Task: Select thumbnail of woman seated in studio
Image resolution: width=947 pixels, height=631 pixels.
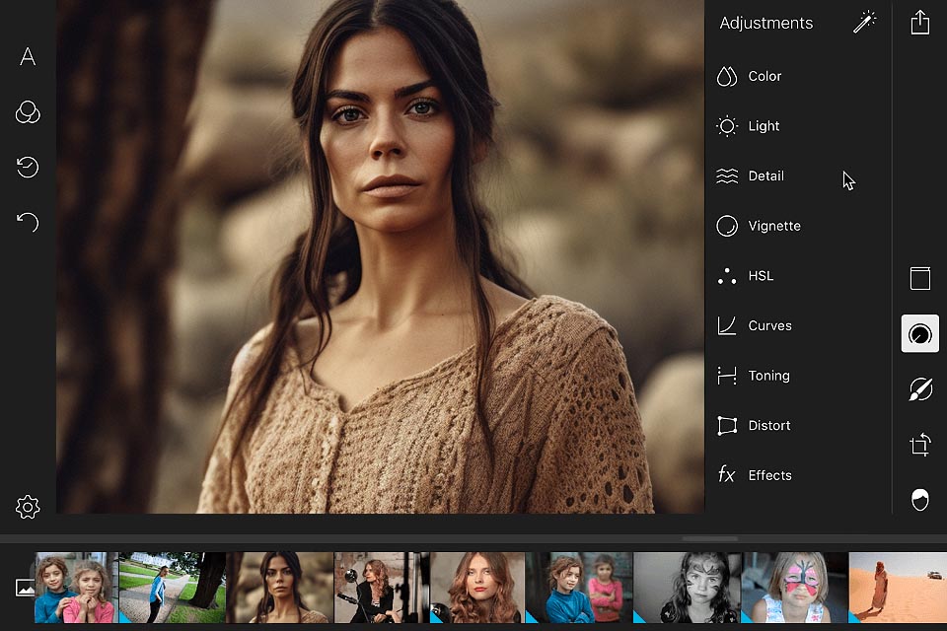Action: click(x=382, y=588)
